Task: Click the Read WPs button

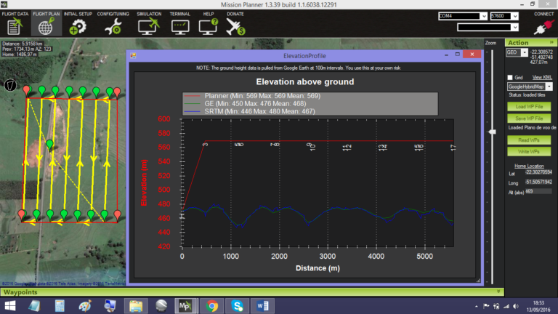Action: click(x=529, y=140)
